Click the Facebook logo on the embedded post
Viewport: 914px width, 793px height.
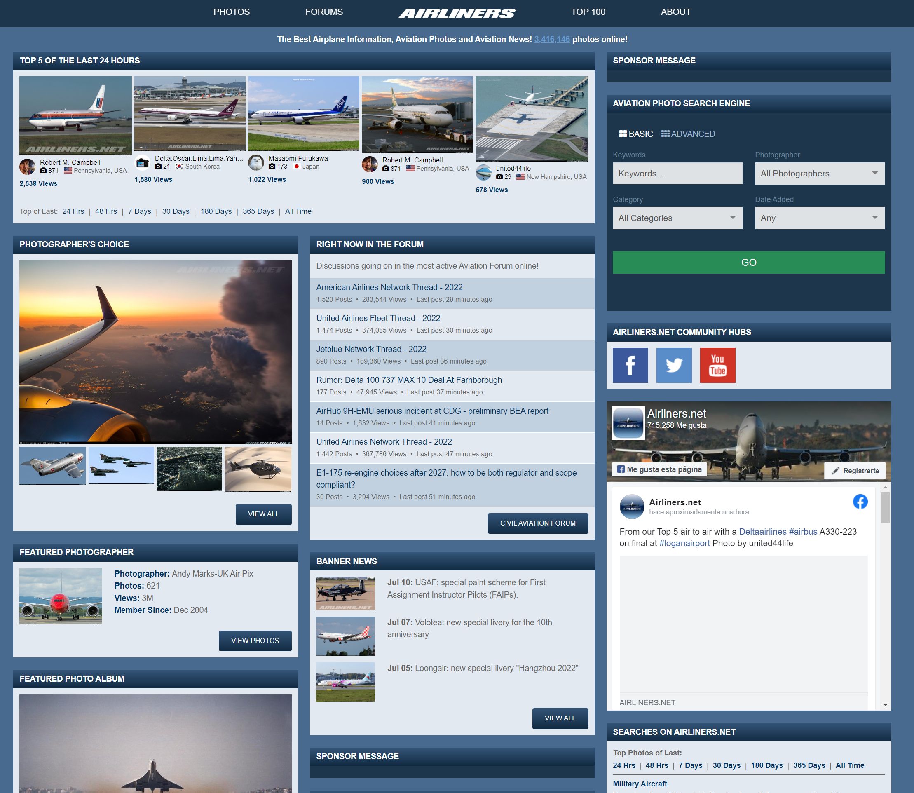click(x=860, y=502)
